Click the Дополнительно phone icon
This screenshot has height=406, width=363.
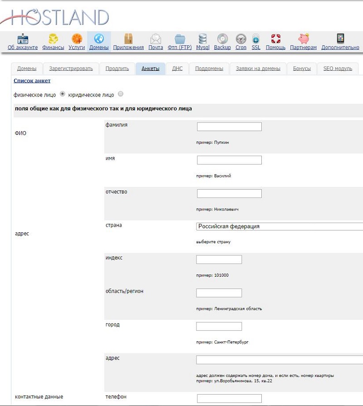point(340,38)
